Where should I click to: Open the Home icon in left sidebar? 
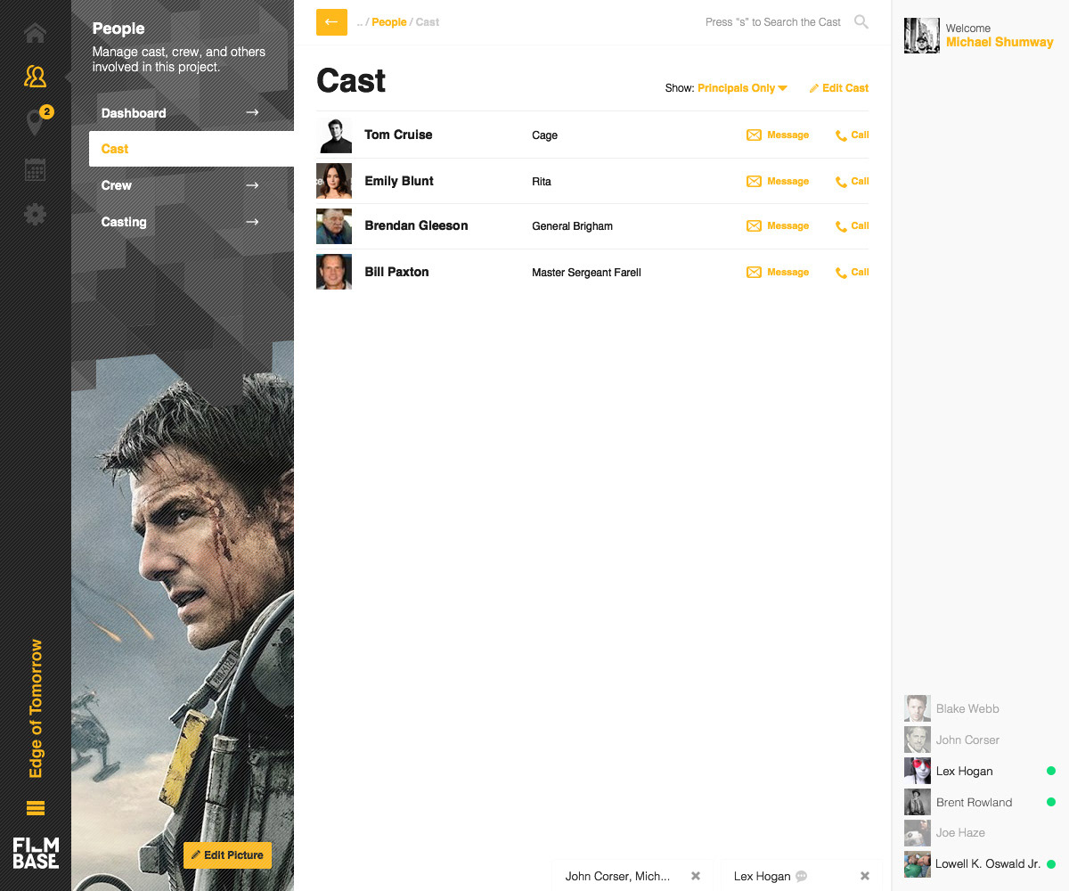pos(35,34)
